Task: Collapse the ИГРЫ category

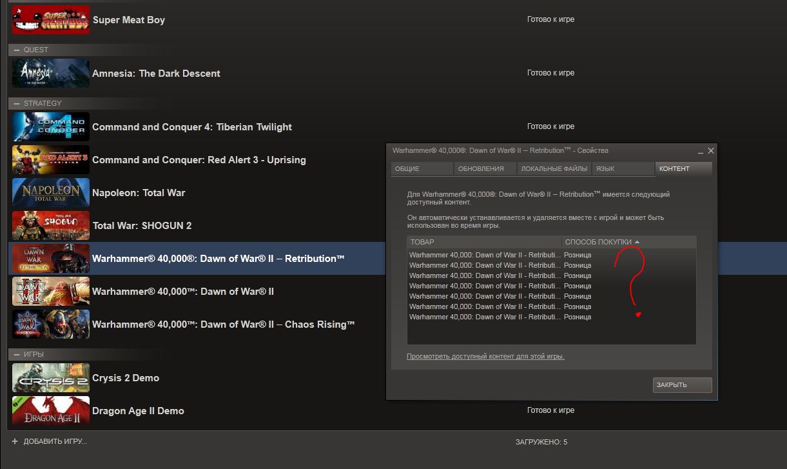Action: 17,354
